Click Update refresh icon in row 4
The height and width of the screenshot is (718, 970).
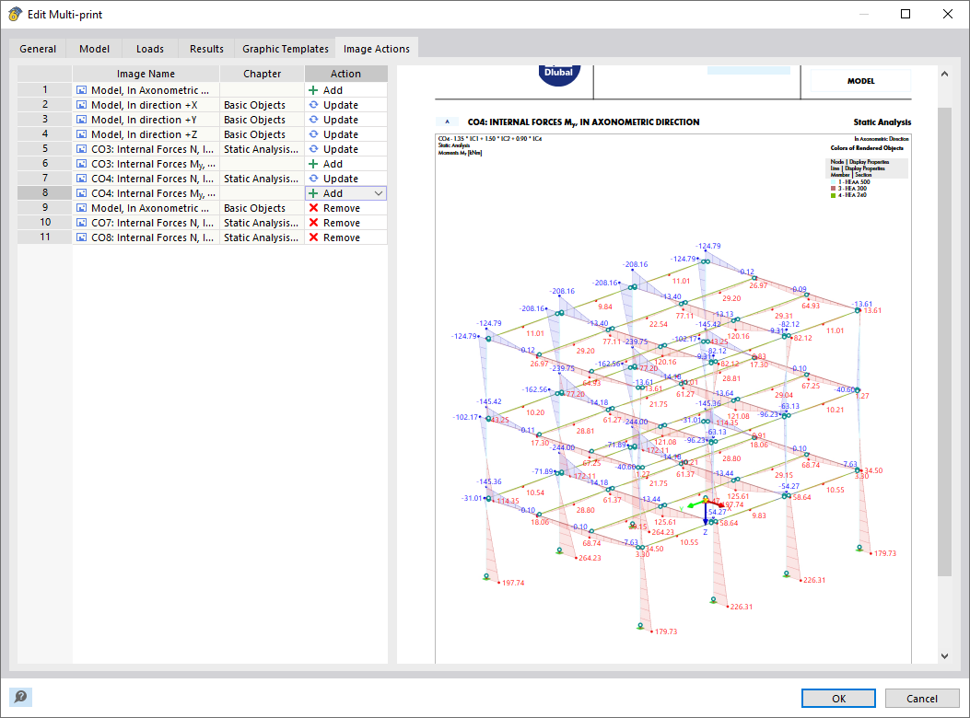[313, 134]
